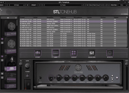Click the pack sidebar scrollbar
The height and width of the screenshot is (93, 129).
point(17,22)
